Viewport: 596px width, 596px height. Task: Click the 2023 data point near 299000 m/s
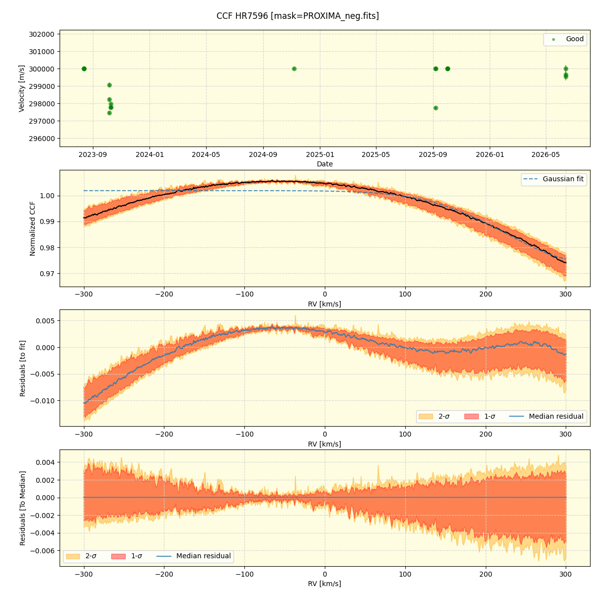click(109, 85)
